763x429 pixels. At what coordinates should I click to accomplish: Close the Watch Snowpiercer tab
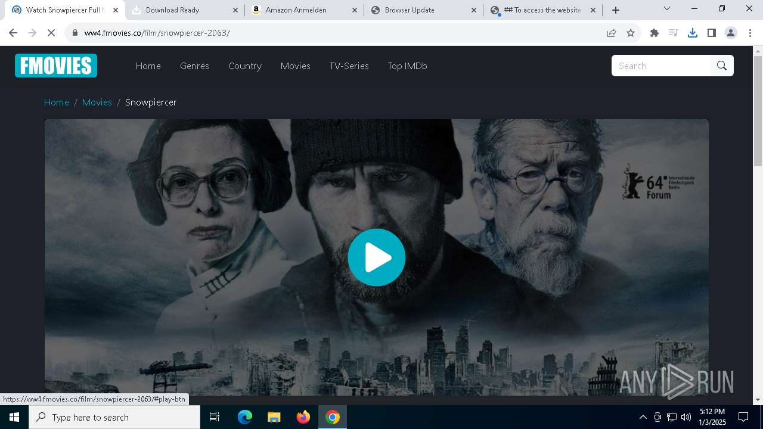[x=116, y=10]
